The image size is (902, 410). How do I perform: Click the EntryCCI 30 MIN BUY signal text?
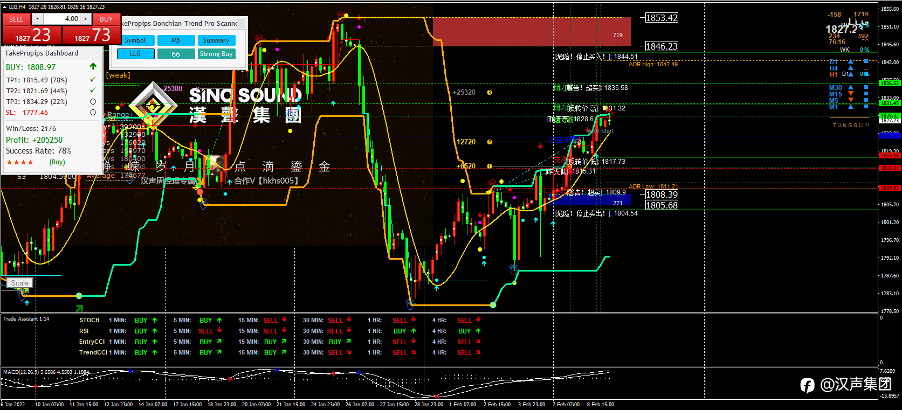click(x=335, y=342)
